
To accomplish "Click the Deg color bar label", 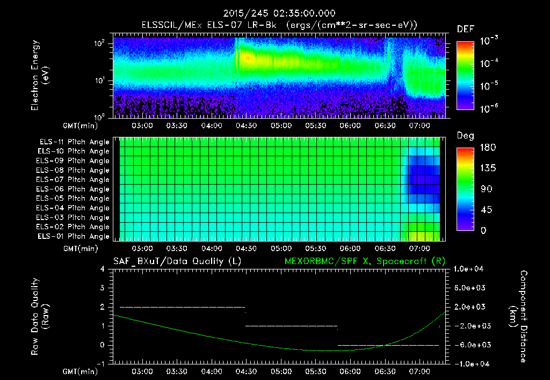I will [x=466, y=136].
